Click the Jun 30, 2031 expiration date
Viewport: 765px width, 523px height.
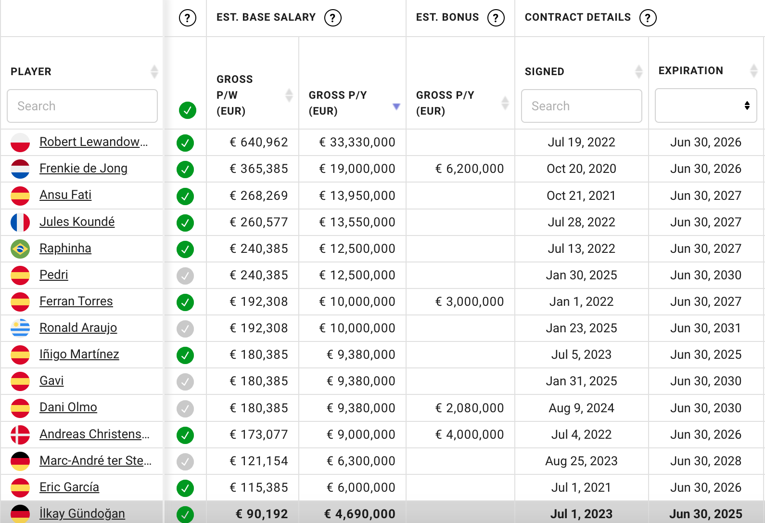pos(706,328)
